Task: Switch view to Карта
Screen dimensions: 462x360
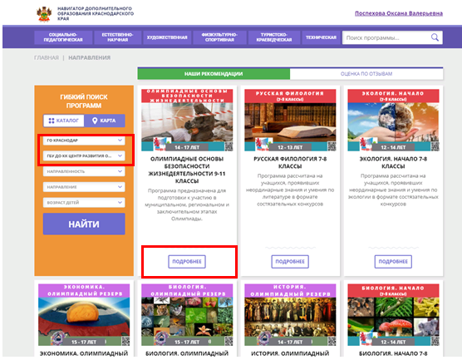Action: 105,121
